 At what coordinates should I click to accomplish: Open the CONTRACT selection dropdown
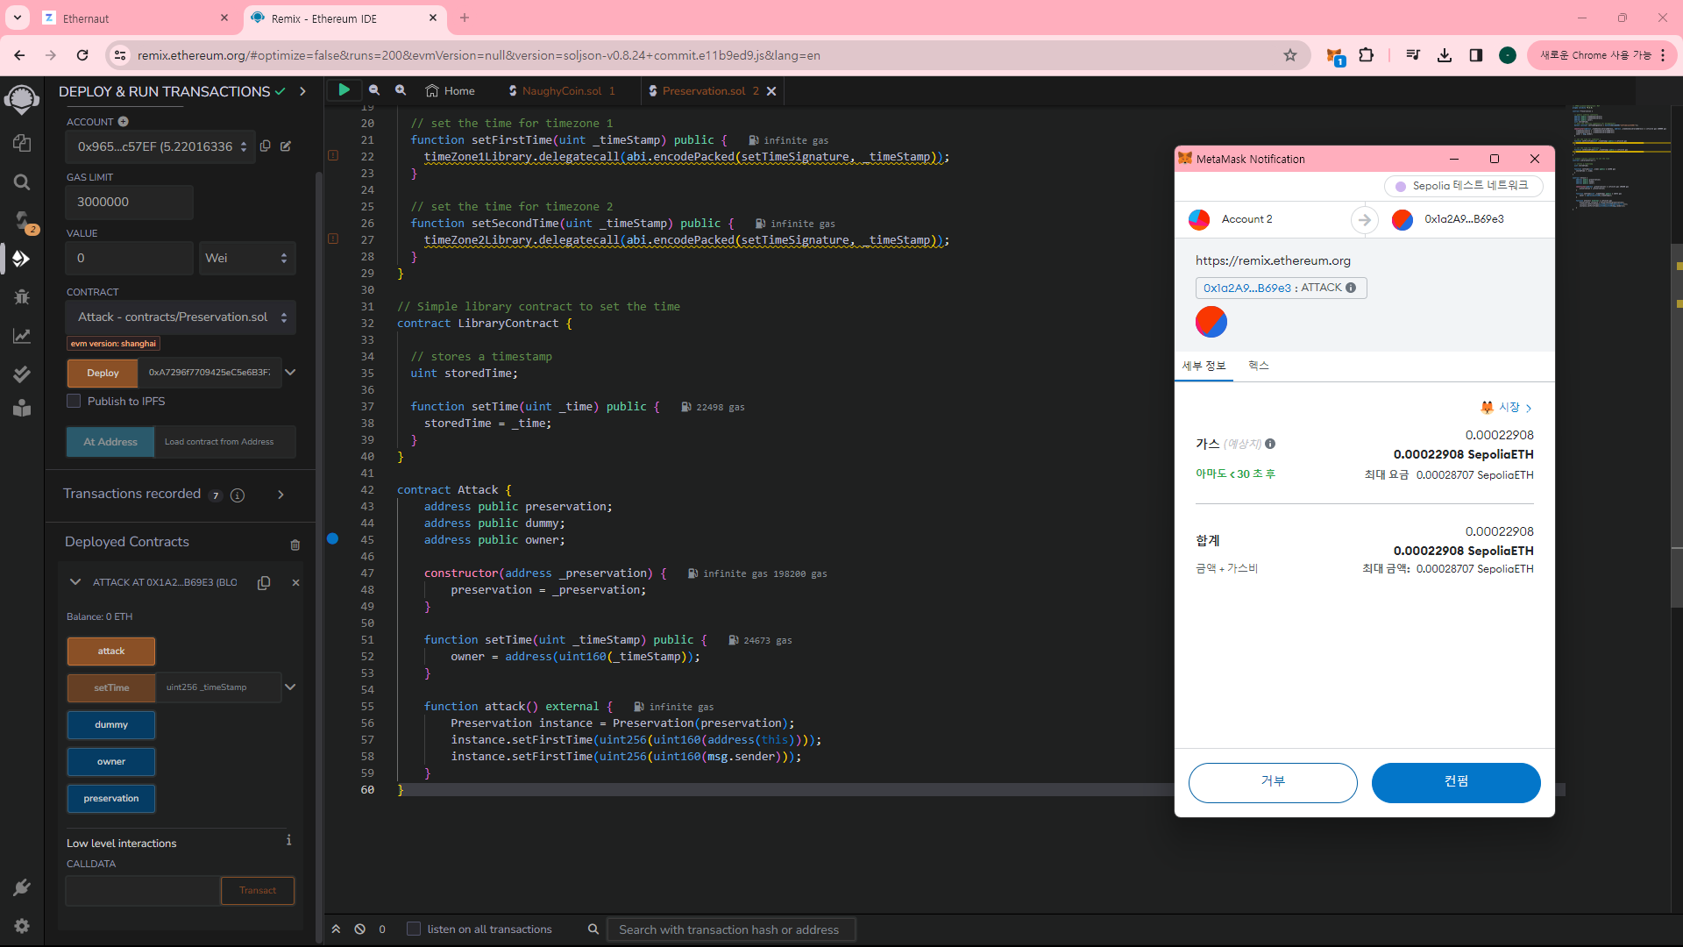[181, 317]
